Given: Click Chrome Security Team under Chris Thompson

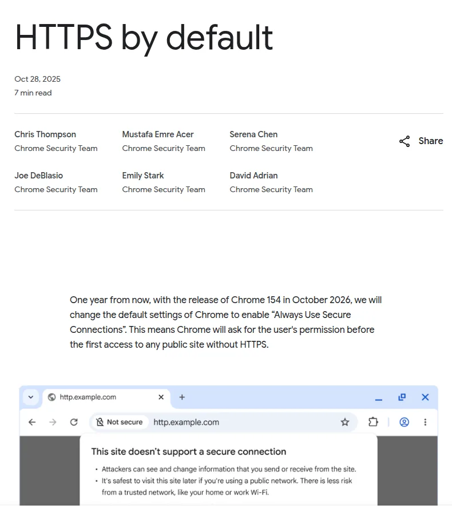Looking at the screenshot, I should click(56, 148).
